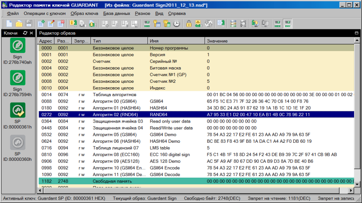Click the database stack toolbar icon
The width and height of the screenshot is (362, 203).
tap(233, 24)
